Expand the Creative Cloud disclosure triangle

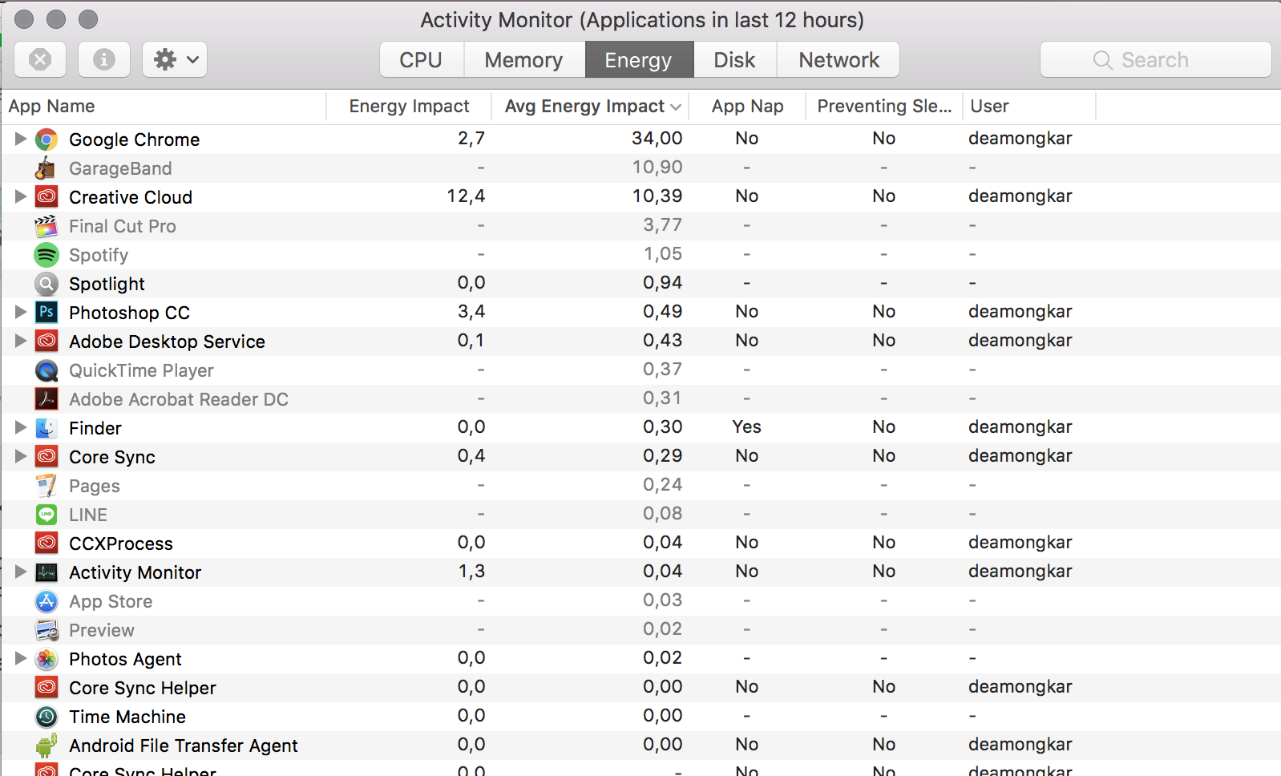pos(21,196)
